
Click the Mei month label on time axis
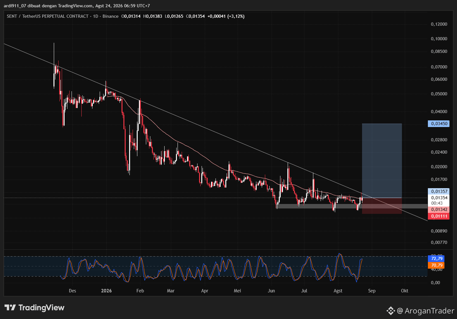237,291
